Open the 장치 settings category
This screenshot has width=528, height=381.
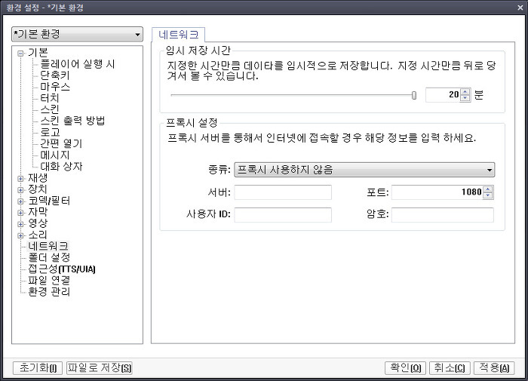38,189
